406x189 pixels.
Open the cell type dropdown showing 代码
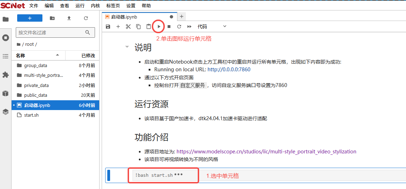click(212, 27)
